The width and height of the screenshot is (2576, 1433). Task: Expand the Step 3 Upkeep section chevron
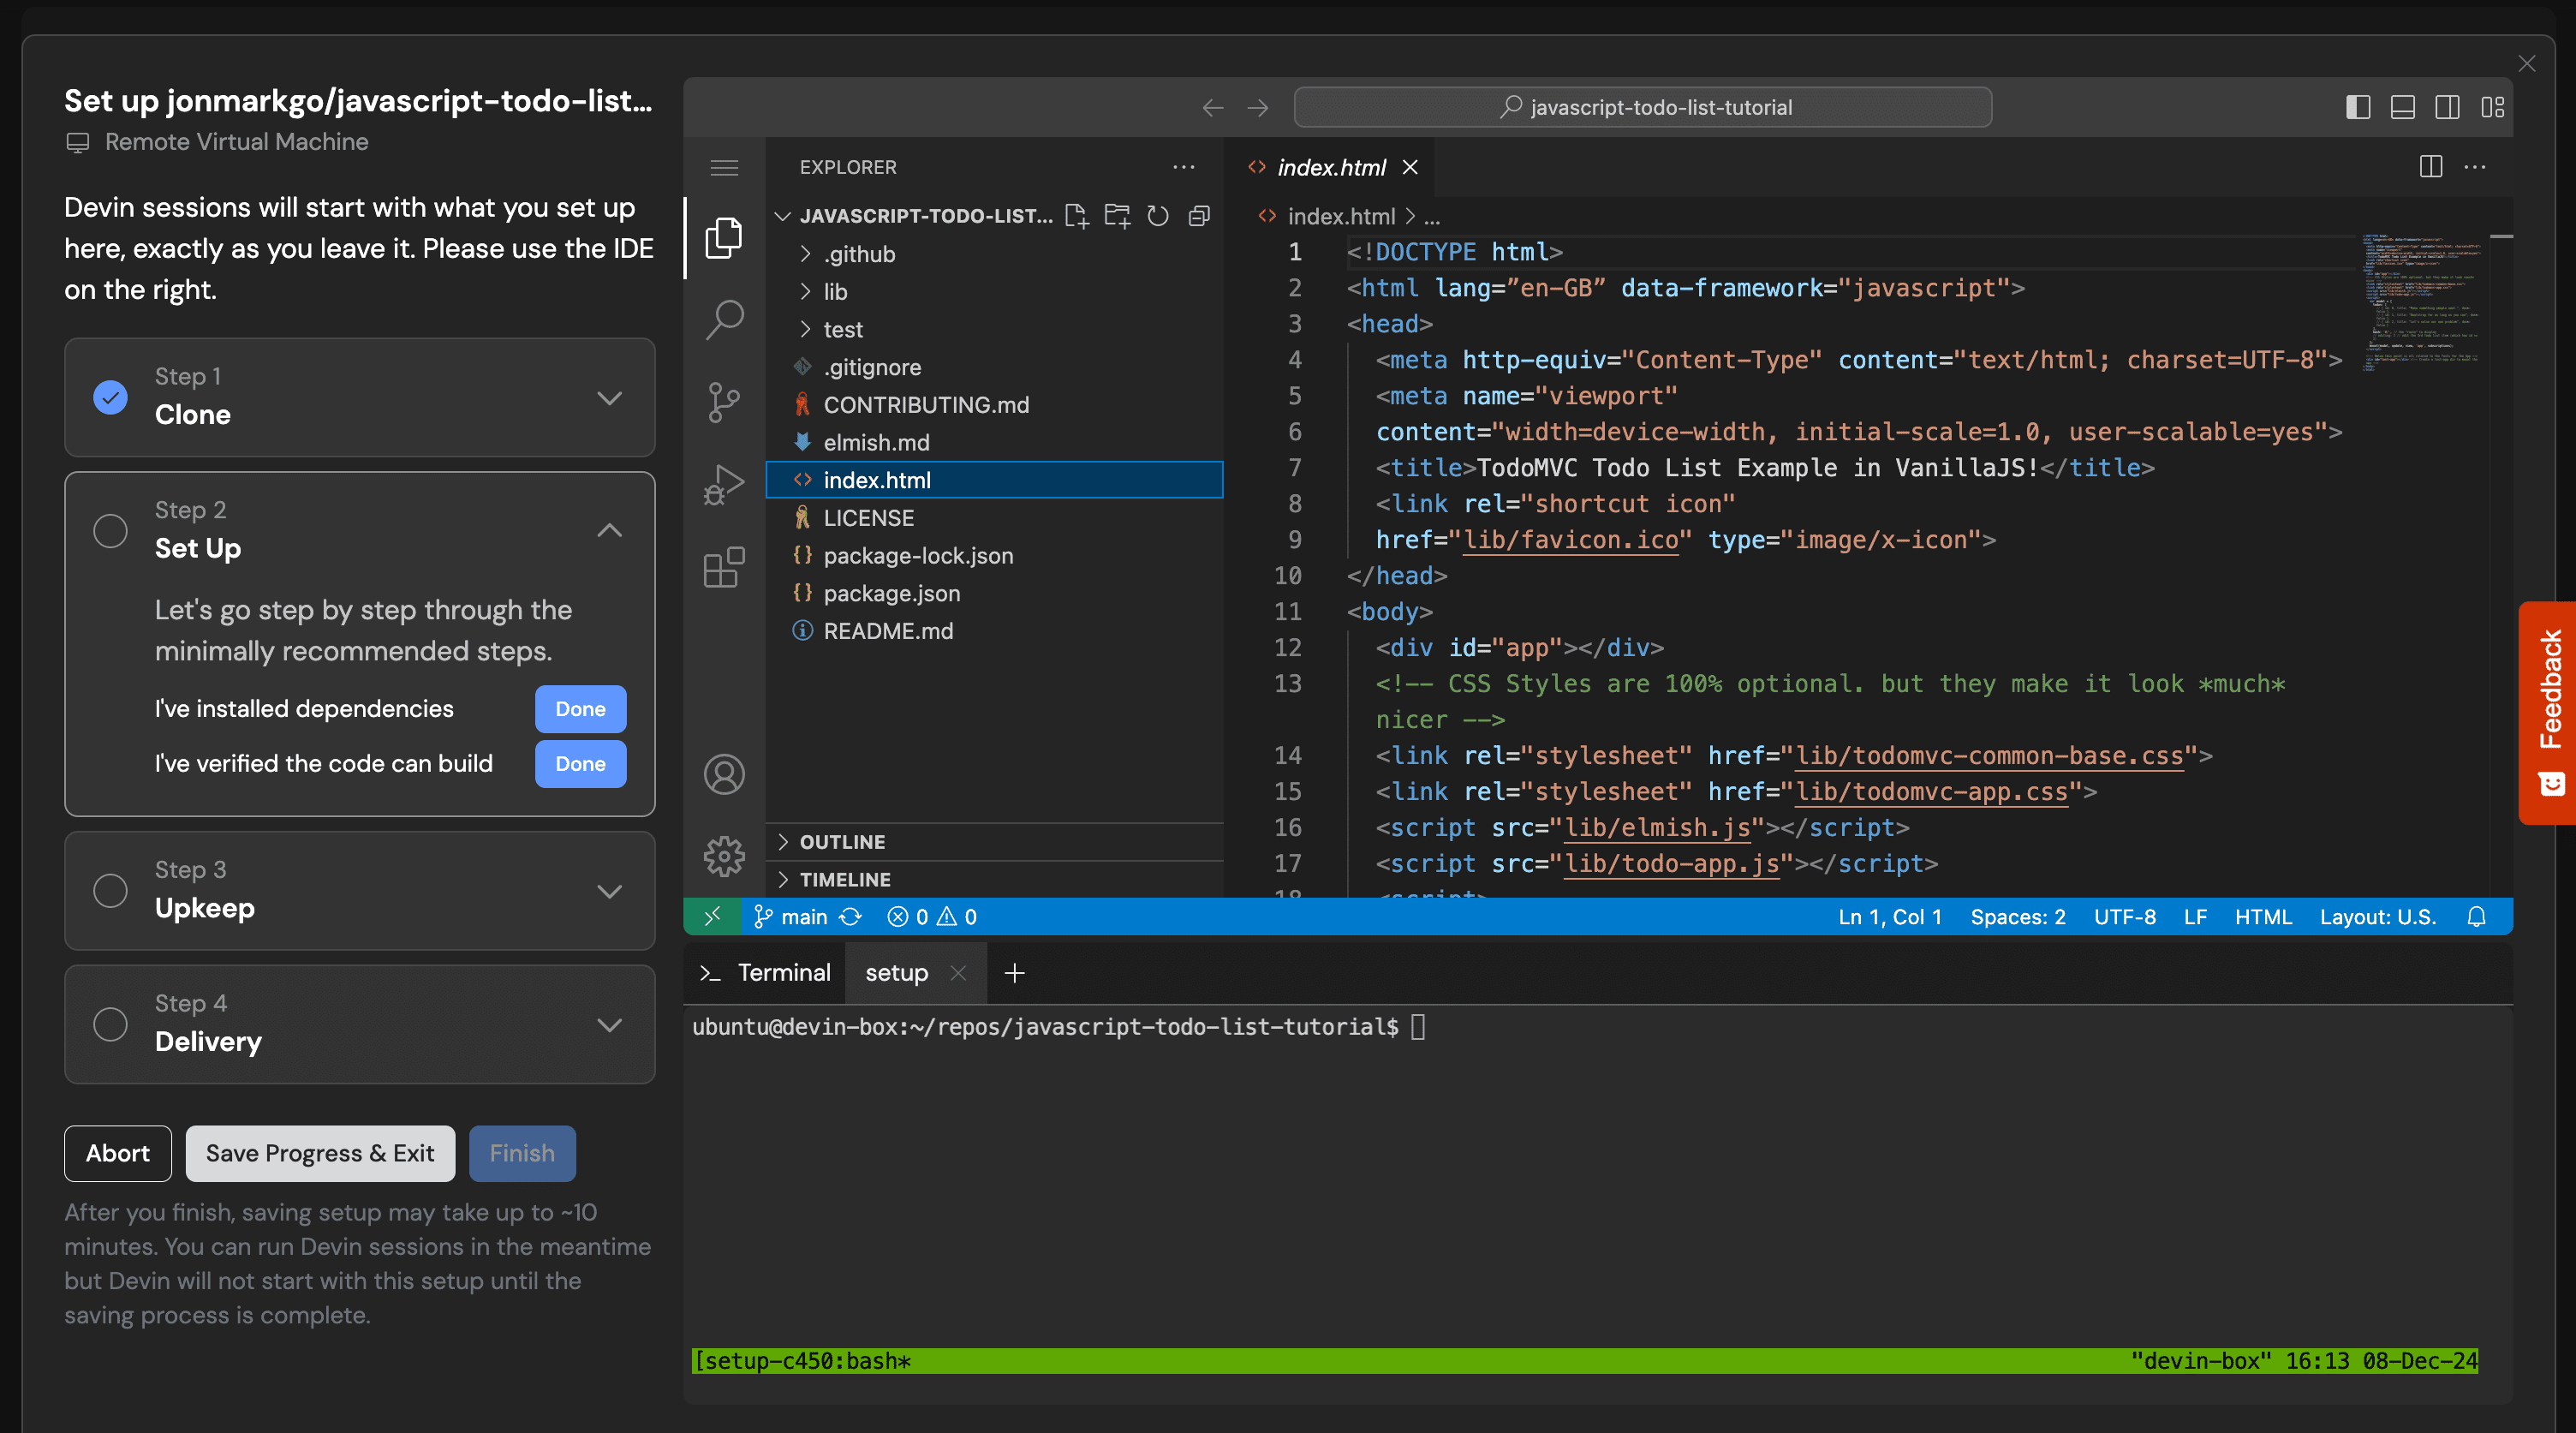point(609,891)
